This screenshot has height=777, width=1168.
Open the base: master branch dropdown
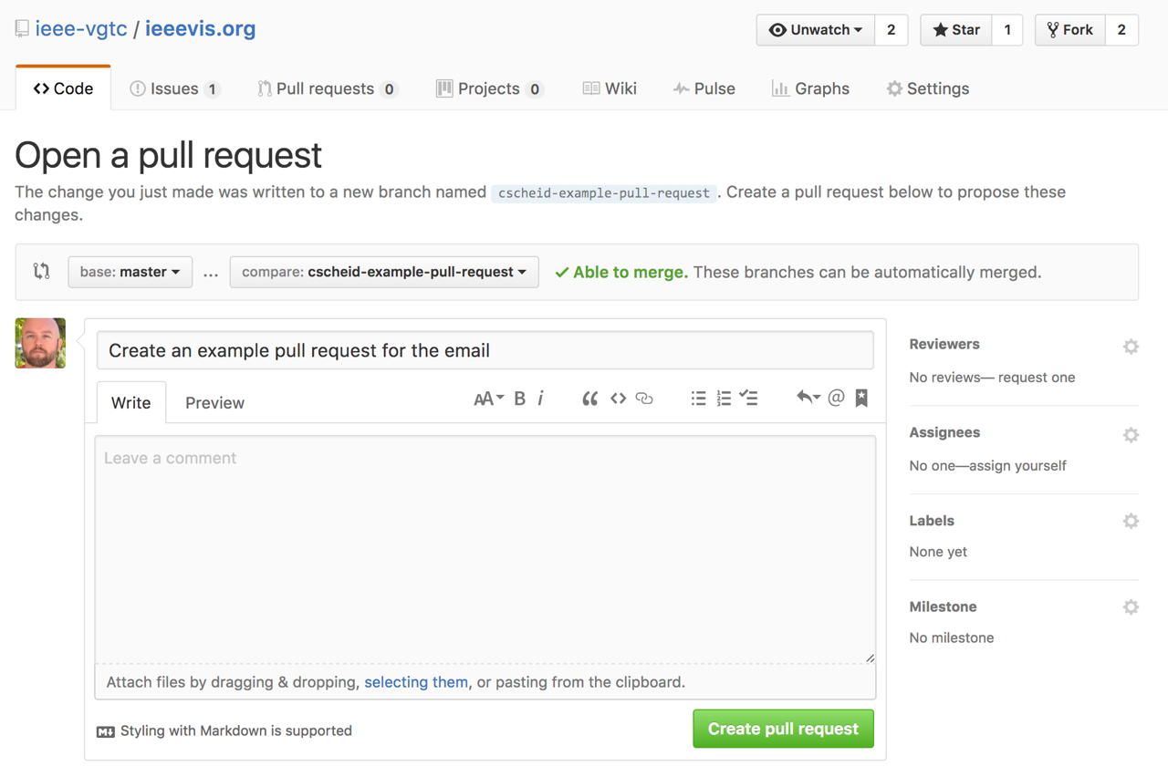[130, 272]
